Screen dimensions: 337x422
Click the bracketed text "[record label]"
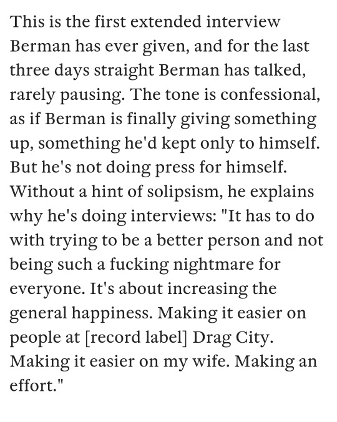click(136, 337)
